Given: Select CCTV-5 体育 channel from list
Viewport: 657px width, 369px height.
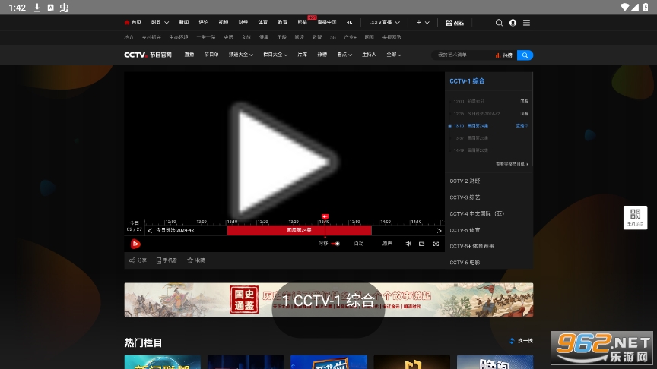Looking at the screenshot, I should pos(465,229).
